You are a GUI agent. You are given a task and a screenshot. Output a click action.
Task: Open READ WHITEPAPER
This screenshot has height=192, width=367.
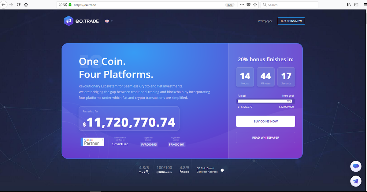pyautogui.click(x=265, y=137)
